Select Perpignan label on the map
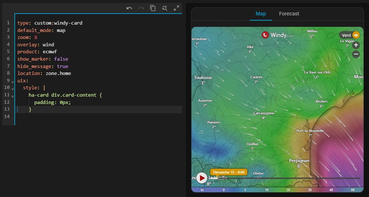 (299, 161)
